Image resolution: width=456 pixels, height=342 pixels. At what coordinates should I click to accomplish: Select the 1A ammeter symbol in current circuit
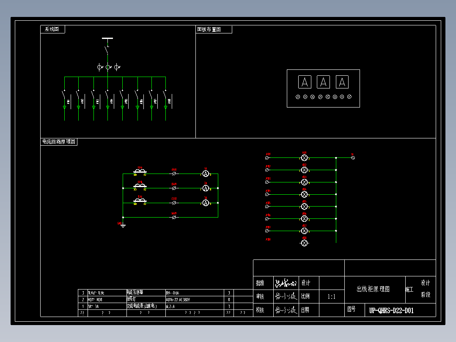tap(206, 174)
